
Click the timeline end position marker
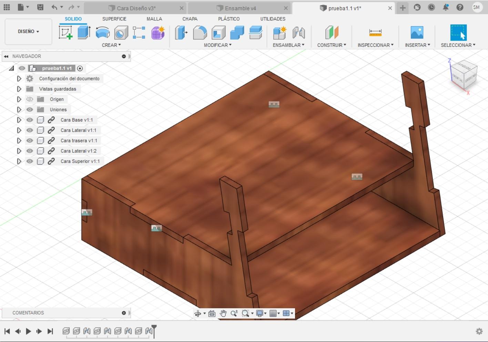pos(154,327)
